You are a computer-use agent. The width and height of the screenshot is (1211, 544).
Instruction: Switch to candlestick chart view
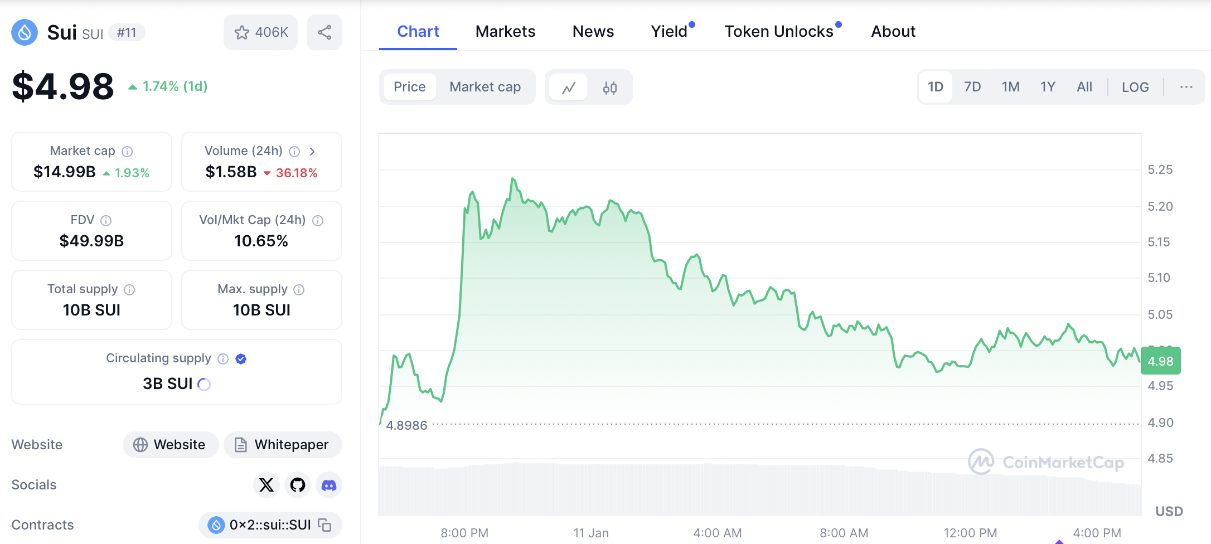[x=609, y=88]
